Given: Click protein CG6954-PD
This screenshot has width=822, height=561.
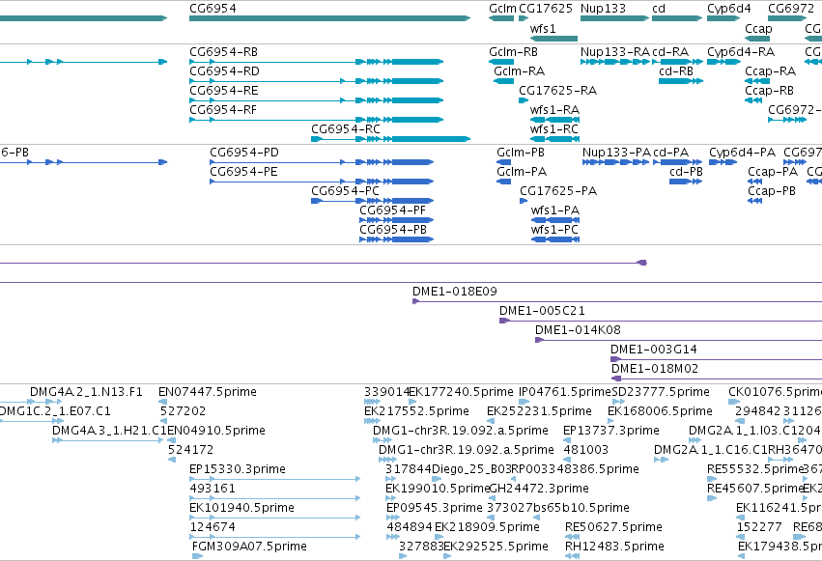Looking at the screenshot, I should click(322, 162).
